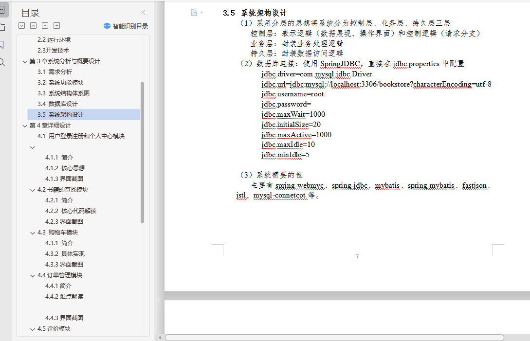Open 4.2.3 界面截图 entry

64,222
